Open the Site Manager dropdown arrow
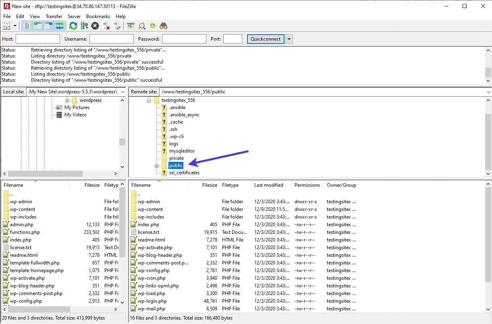The height and width of the screenshot is (324, 492). pyautogui.click(x=15, y=25)
